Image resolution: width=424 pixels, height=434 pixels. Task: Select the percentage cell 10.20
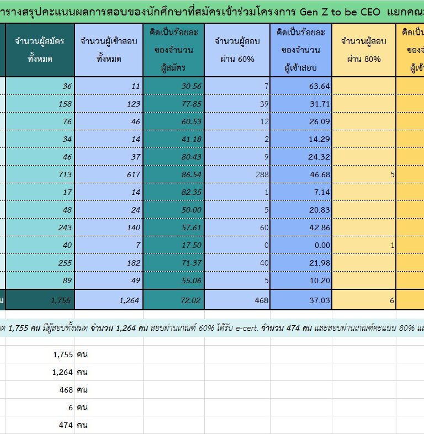point(301,280)
